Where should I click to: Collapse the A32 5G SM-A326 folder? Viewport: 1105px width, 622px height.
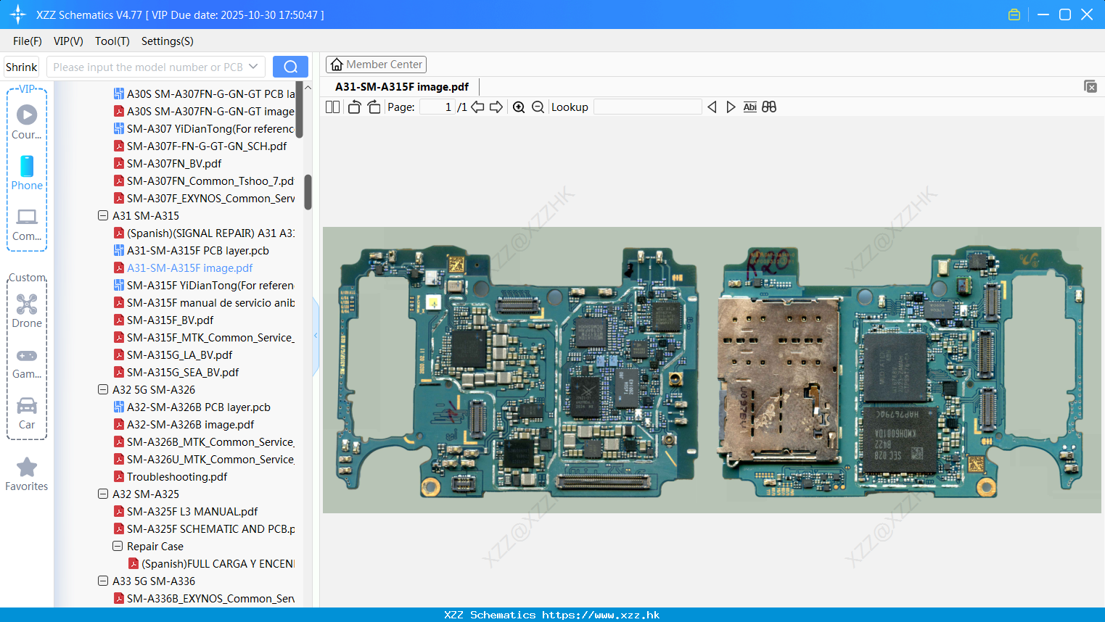(x=103, y=389)
